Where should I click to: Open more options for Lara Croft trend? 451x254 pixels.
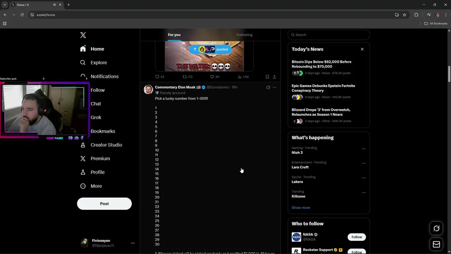(364, 163)
